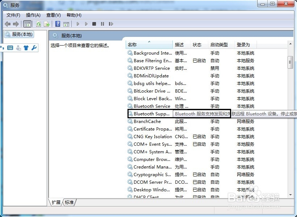Click the Pause Service icon

point(103,24)
